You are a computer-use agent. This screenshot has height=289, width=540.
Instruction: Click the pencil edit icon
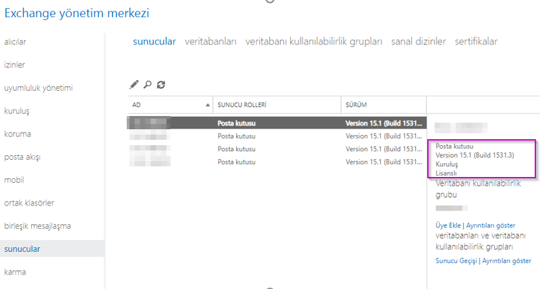point(134,84)
